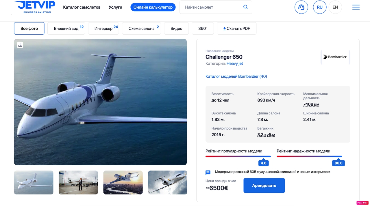
Task: Click the Bombardier brand logo
Action: pyautogui.click(x=335, y=57)
